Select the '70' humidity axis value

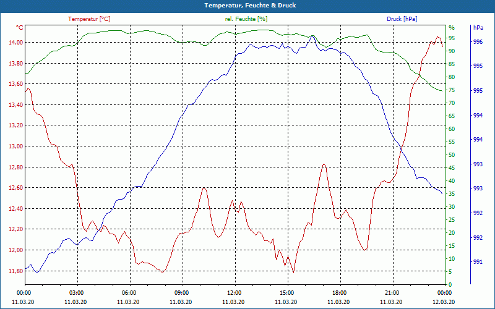[452, 103]
